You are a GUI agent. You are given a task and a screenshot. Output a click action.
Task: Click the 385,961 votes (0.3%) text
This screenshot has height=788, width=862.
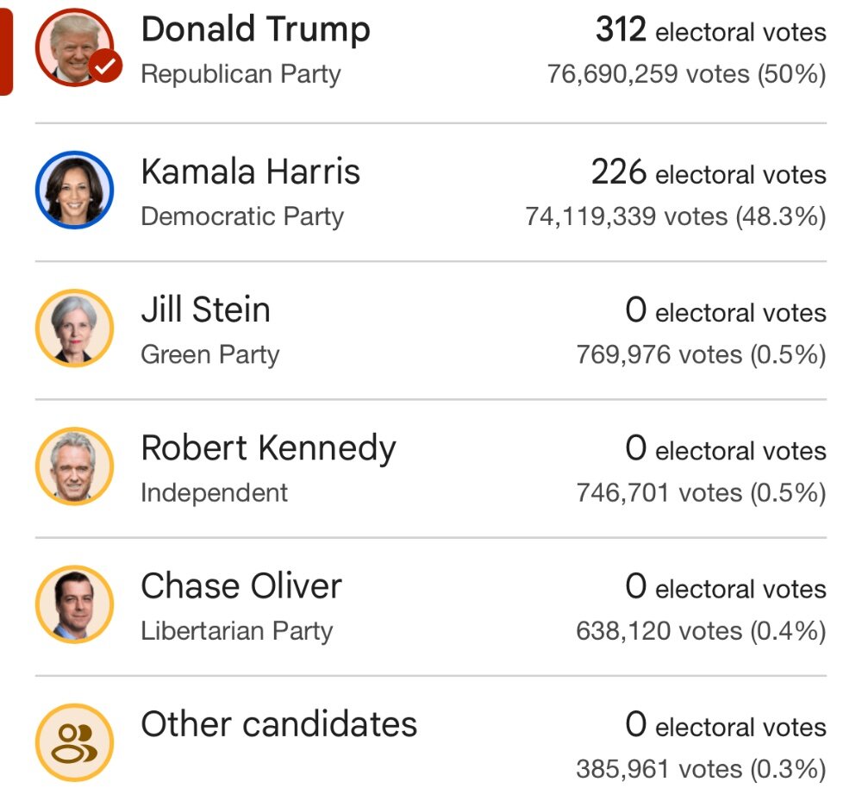[702, 769]
